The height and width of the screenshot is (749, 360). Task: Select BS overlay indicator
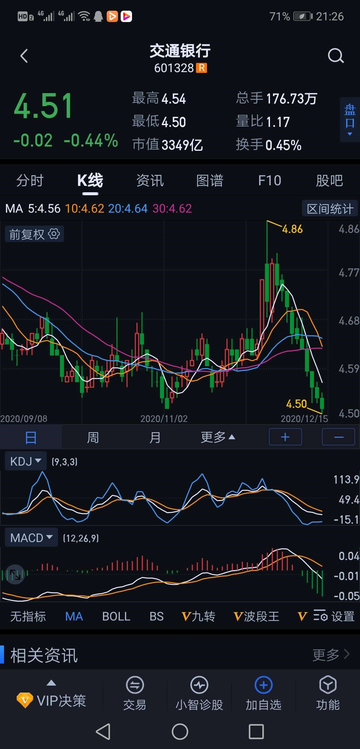click(156, 616)
